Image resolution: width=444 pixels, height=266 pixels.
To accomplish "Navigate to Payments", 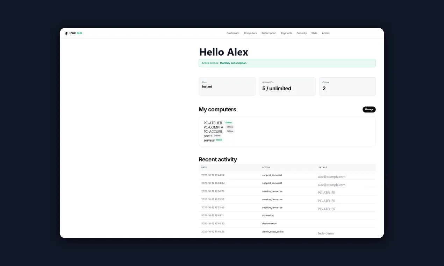I will [x=287, y=33].
